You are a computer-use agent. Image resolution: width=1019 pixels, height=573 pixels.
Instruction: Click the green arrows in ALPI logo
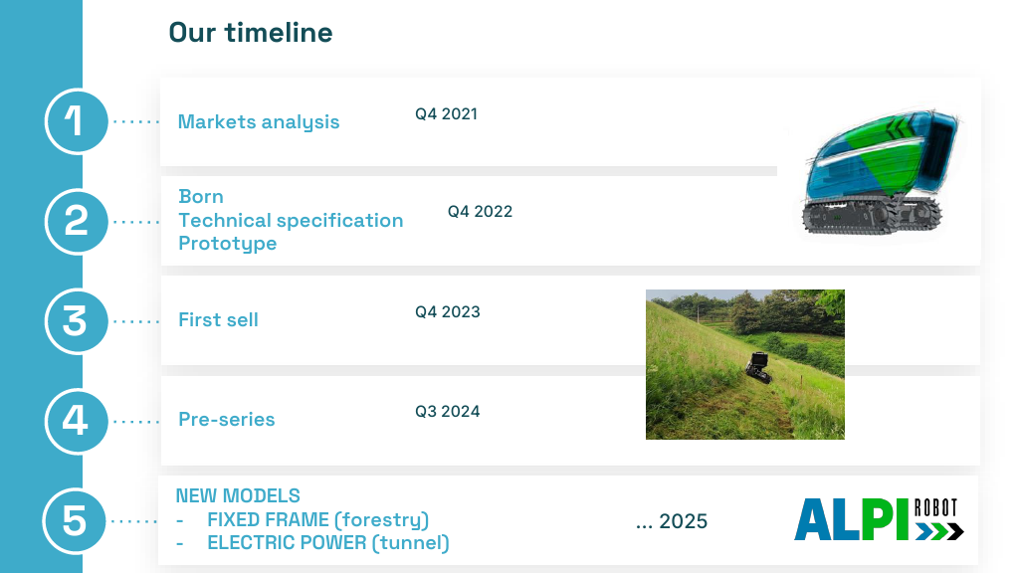click(932, 533)
